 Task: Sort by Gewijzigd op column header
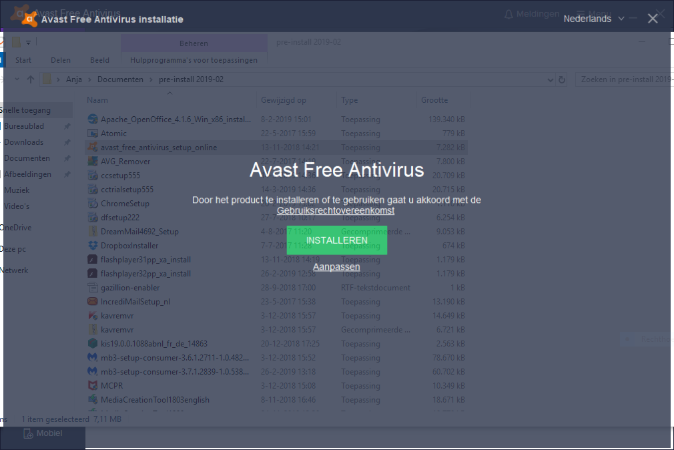(283, 100)
